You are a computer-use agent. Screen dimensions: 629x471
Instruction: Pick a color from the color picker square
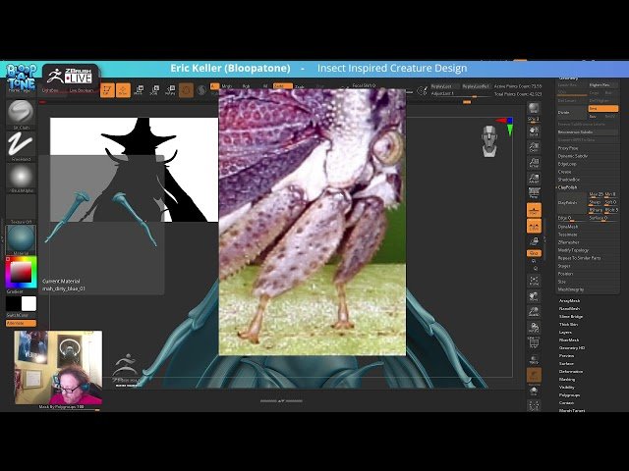coord(21,270)
